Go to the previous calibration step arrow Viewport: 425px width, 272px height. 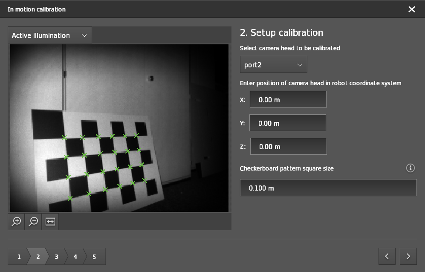click(x=387, y=256)
